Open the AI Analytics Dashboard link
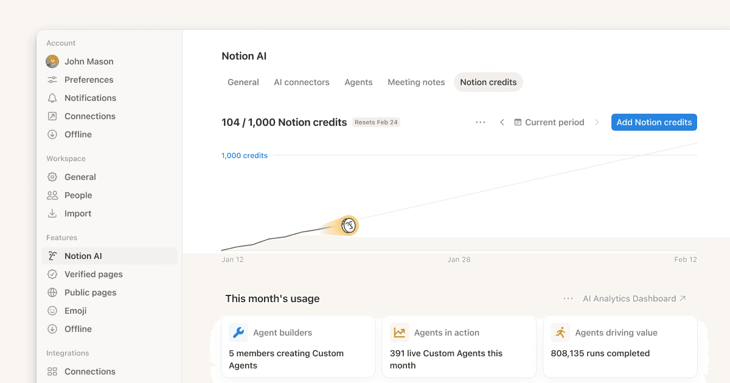This screenshot has height=383, width=730. point(634,298)
